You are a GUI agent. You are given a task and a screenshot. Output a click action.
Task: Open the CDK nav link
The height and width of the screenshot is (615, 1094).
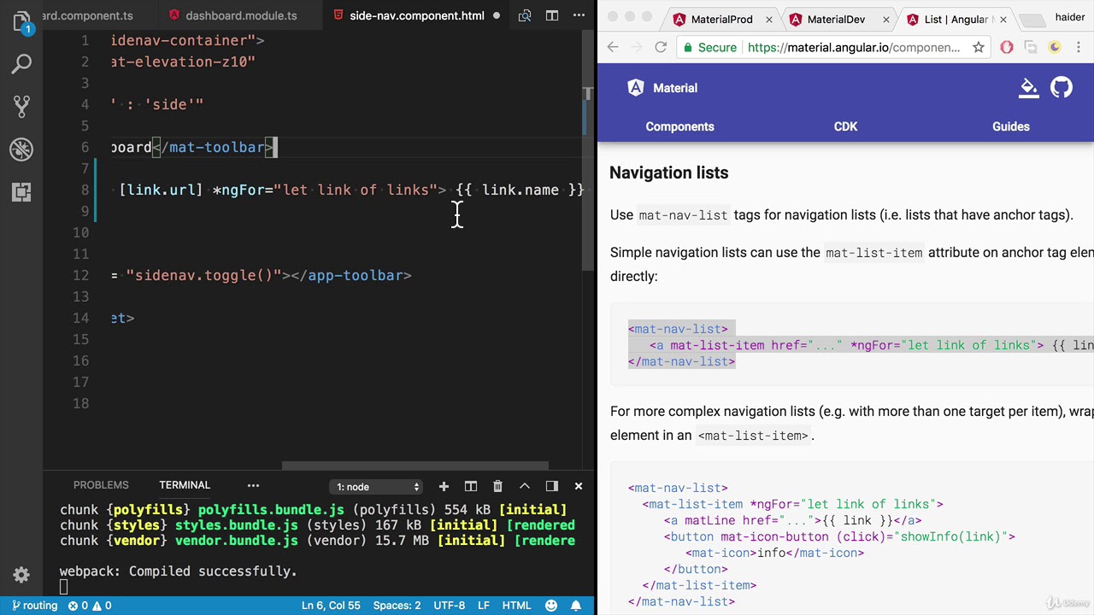point(845,126)
